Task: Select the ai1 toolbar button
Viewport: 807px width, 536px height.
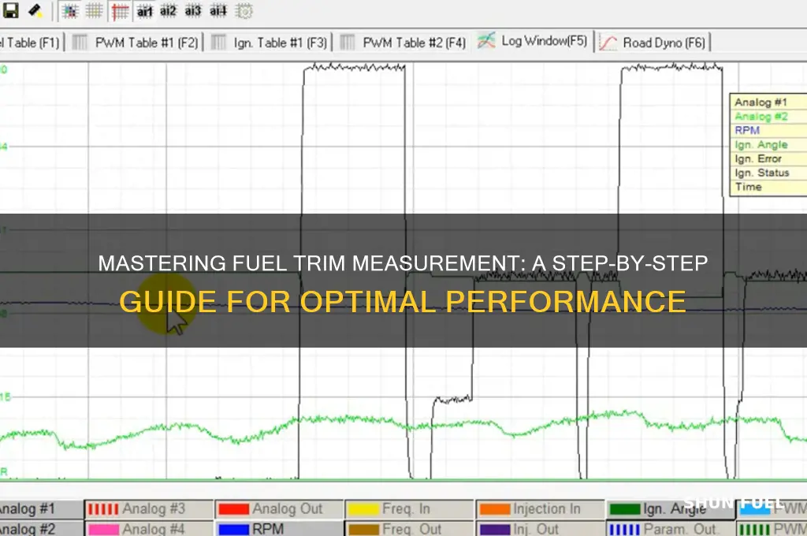Action: click(145, 11)
